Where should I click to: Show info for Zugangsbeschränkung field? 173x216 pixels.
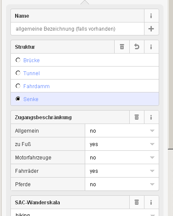click(151, 117)
